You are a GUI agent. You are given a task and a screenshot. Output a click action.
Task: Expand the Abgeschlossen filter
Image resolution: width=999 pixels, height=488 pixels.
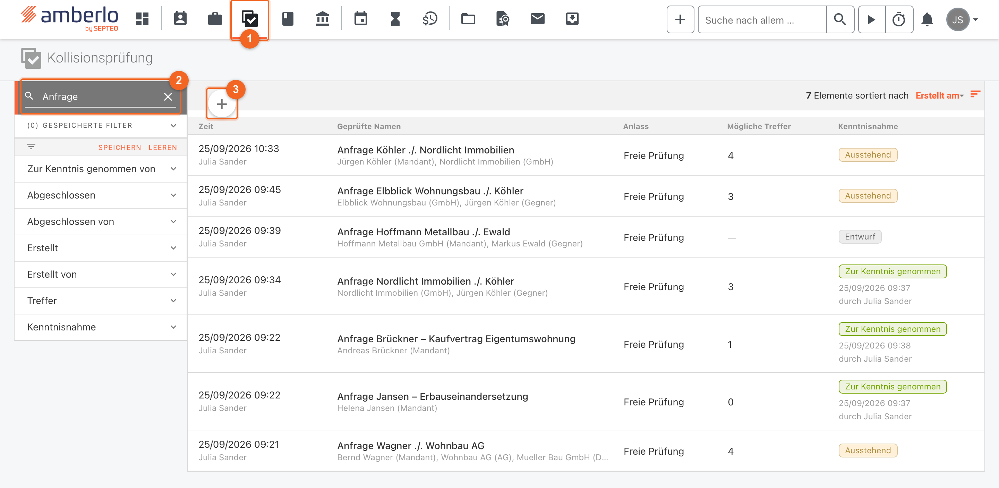click(x=101, y=195)
